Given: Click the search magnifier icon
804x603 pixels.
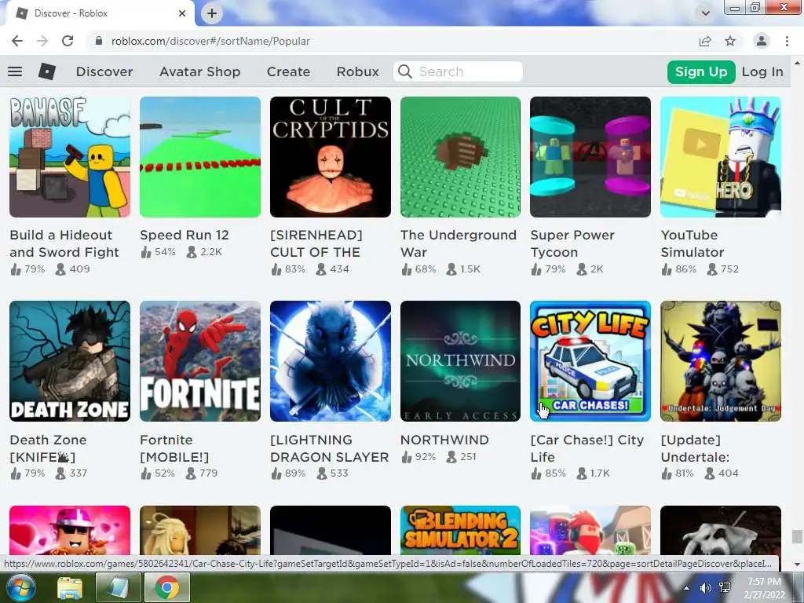Looking at the screenshot, I should pyautogui.click(x=405, y=71).
